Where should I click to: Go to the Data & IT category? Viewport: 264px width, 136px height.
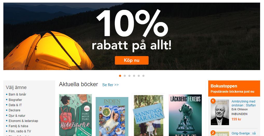(15, 105)
